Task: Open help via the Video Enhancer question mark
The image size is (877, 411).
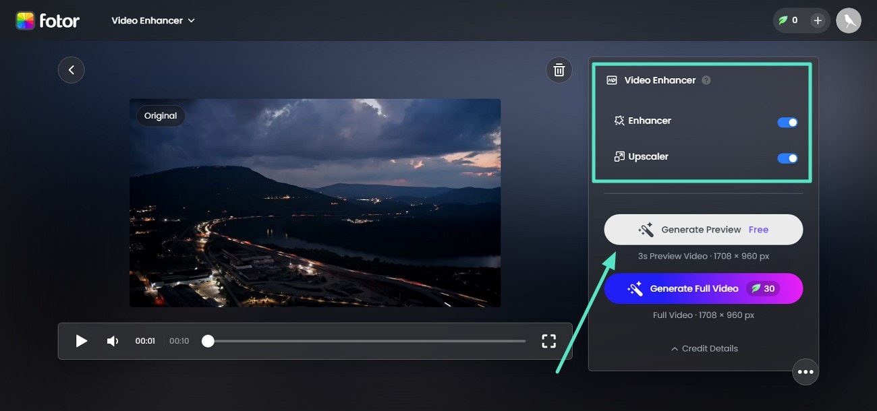Action: point(706,80)
